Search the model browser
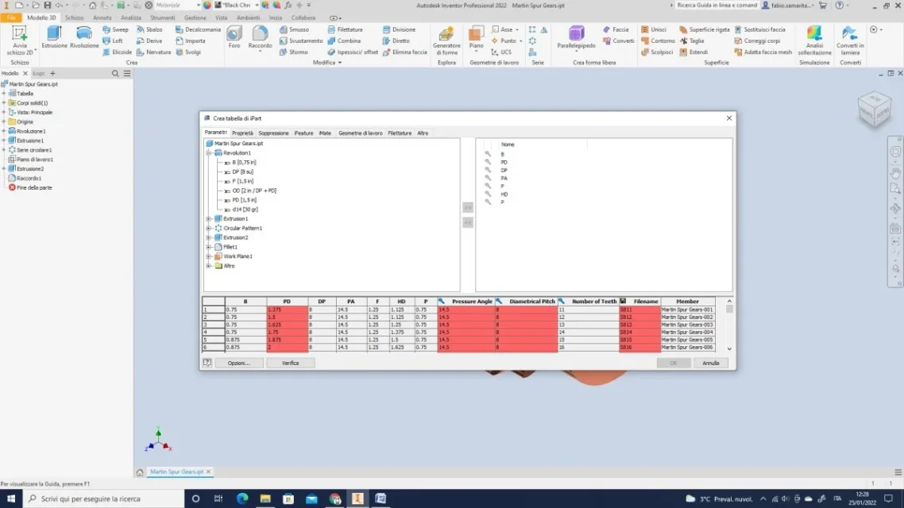The height and width of the screenshot is (508, 904). 114,74
